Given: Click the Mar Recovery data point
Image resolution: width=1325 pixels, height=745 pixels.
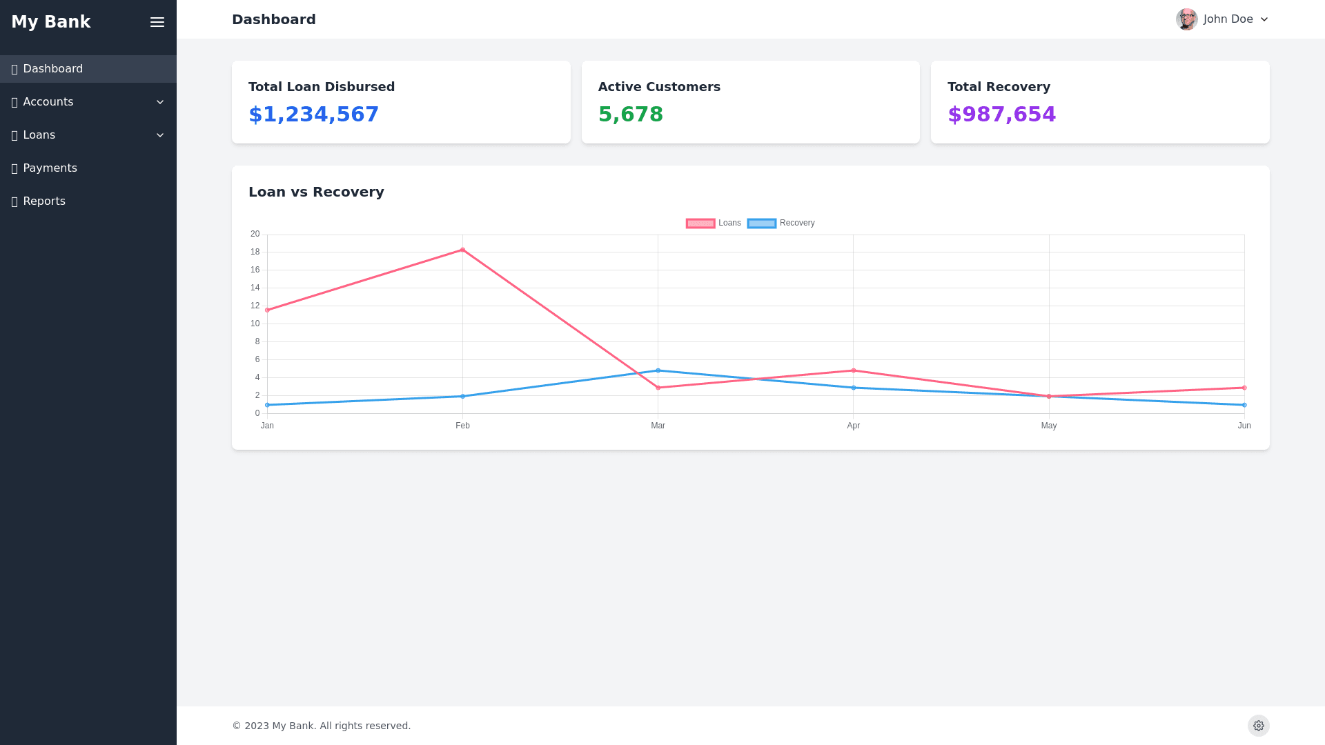Looking at the screenshot, I should [658, 370].
